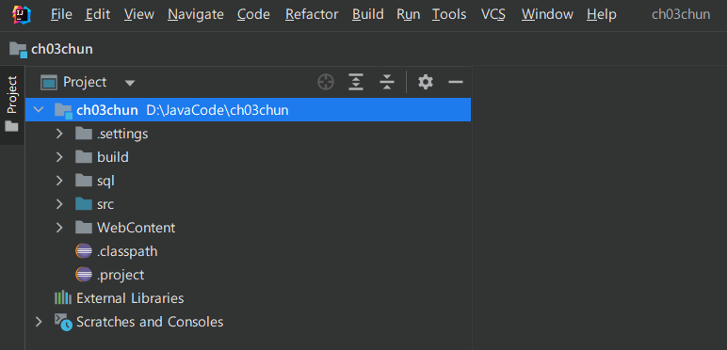This screenshot has height=350, width=727.
Task: Open the Project view dropdown arrow
Action: (x=130, y=84)
